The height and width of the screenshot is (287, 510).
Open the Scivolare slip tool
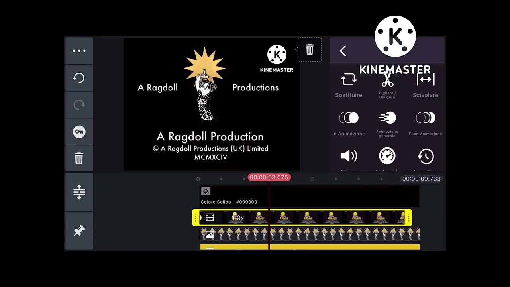[425, 85]
